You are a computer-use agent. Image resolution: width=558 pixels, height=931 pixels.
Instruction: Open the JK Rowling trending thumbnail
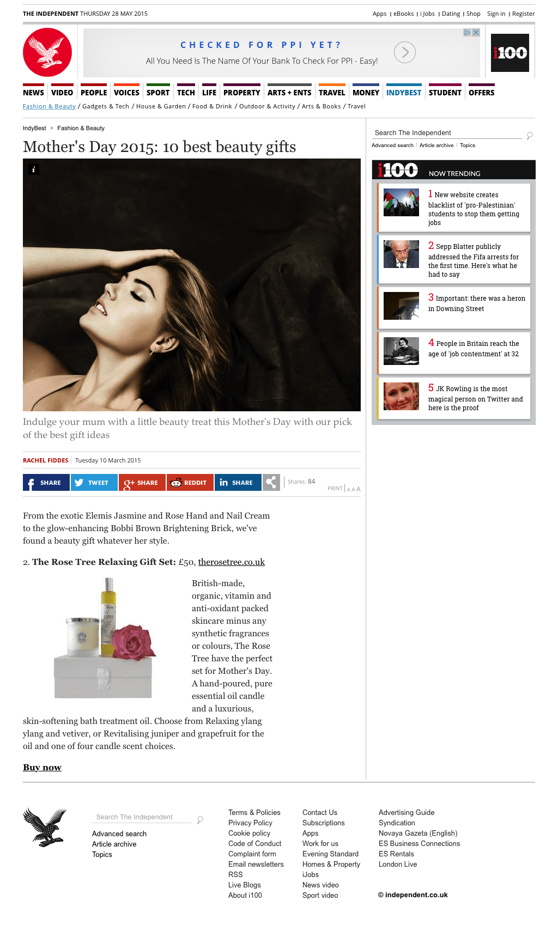401,396
